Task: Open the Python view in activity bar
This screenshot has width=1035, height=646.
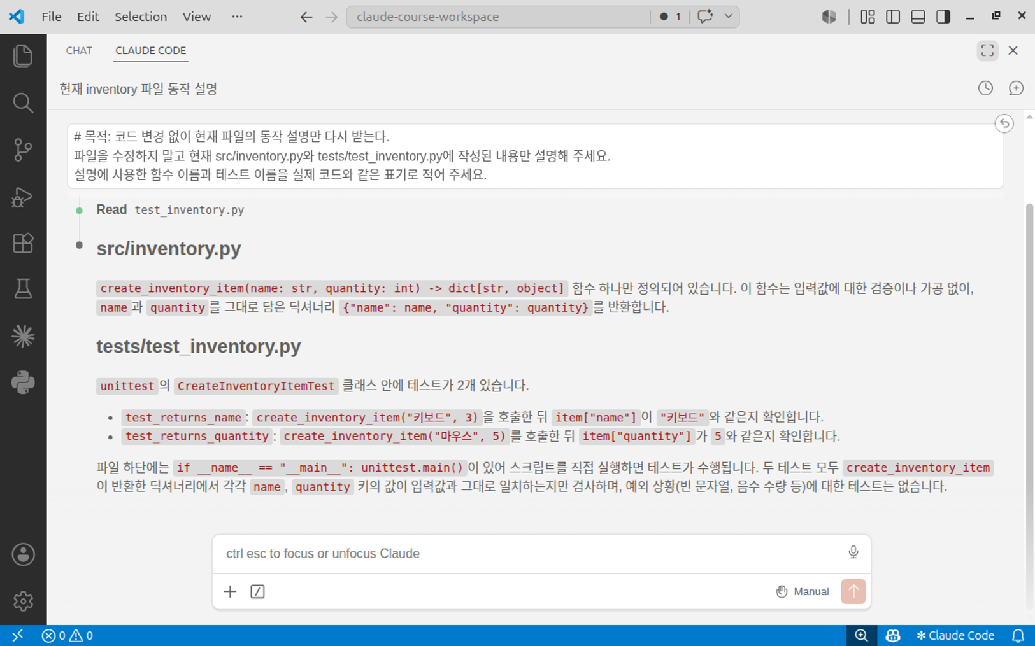Action: coord(23,383)
